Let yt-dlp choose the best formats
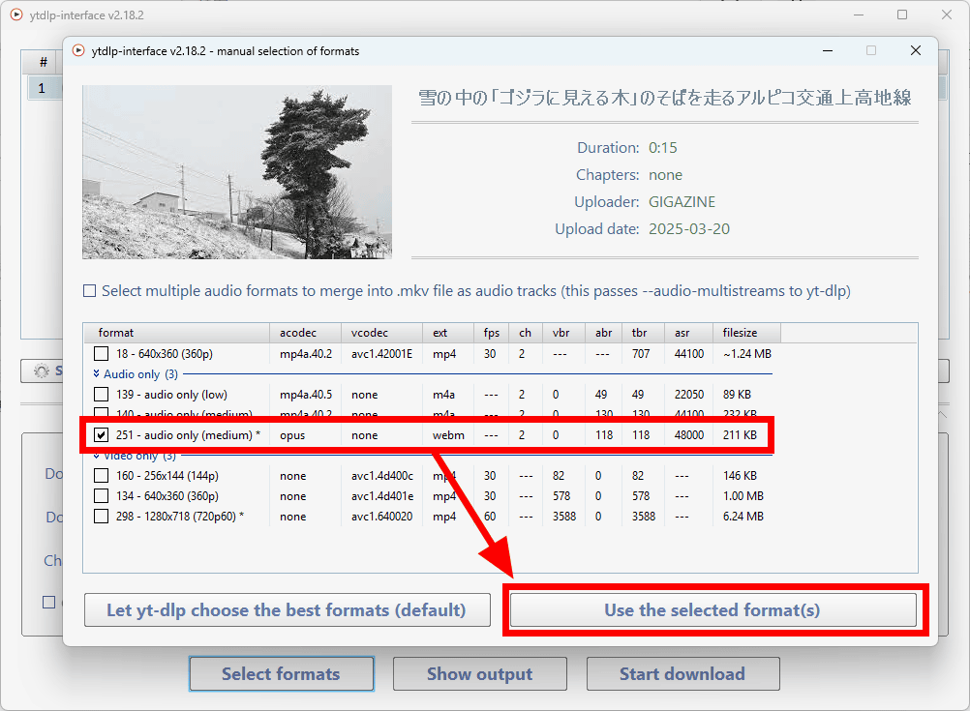Image resolution: width=970 pixels, height=711 pixels. tap(287, 610)
